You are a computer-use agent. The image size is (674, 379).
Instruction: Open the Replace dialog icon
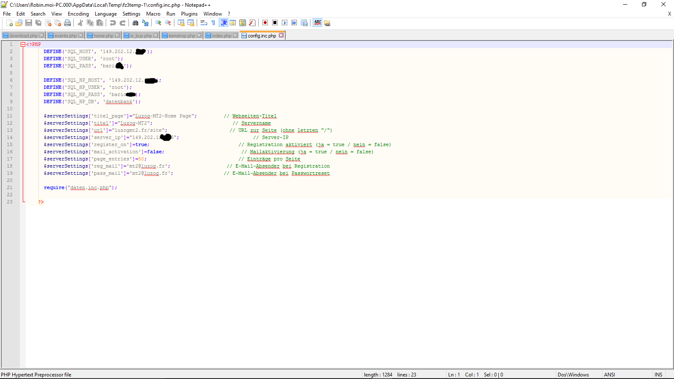coord(145,23)
